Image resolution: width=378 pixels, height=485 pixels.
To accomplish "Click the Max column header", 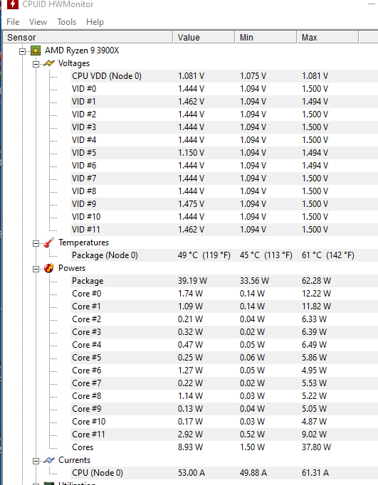I will (x=328, y=38).
